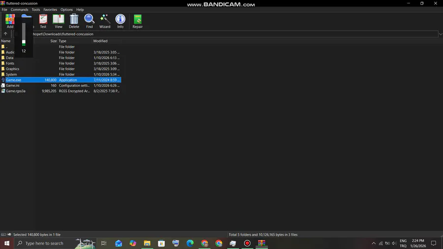Click 'RGSS Encrypted Ar...' type cell
The height and width of the screenshot is (249, 443).
tap(74, 91)
